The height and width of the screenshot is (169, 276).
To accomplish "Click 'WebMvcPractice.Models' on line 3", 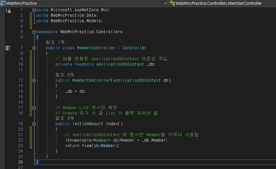I will 76,21.
